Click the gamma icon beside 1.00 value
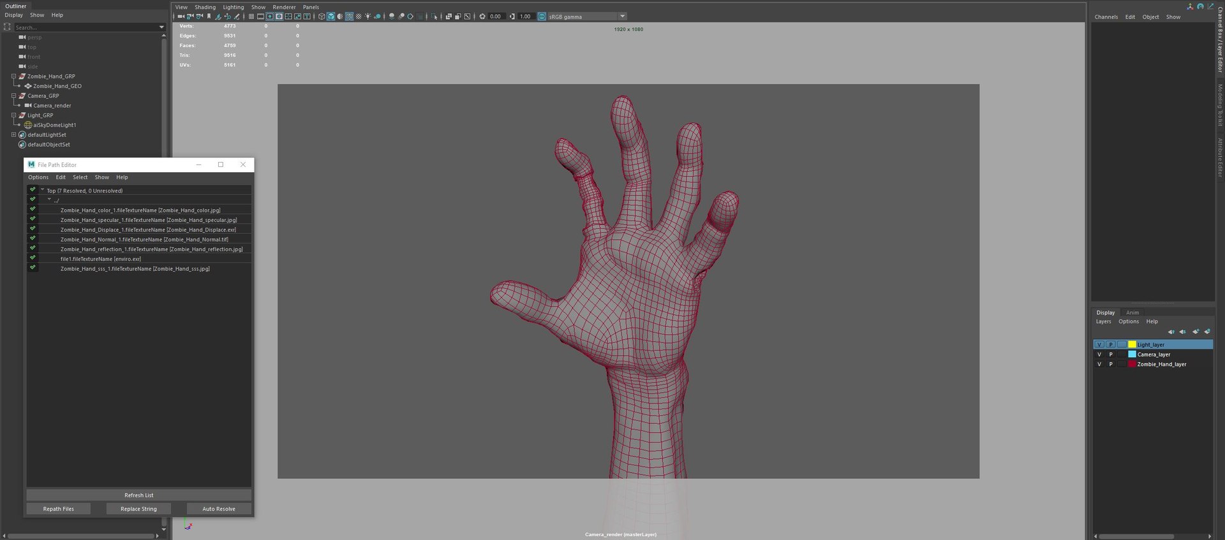Image resolution: width=1225 pixels, height=540 pixels. click(x=512, y=17)
